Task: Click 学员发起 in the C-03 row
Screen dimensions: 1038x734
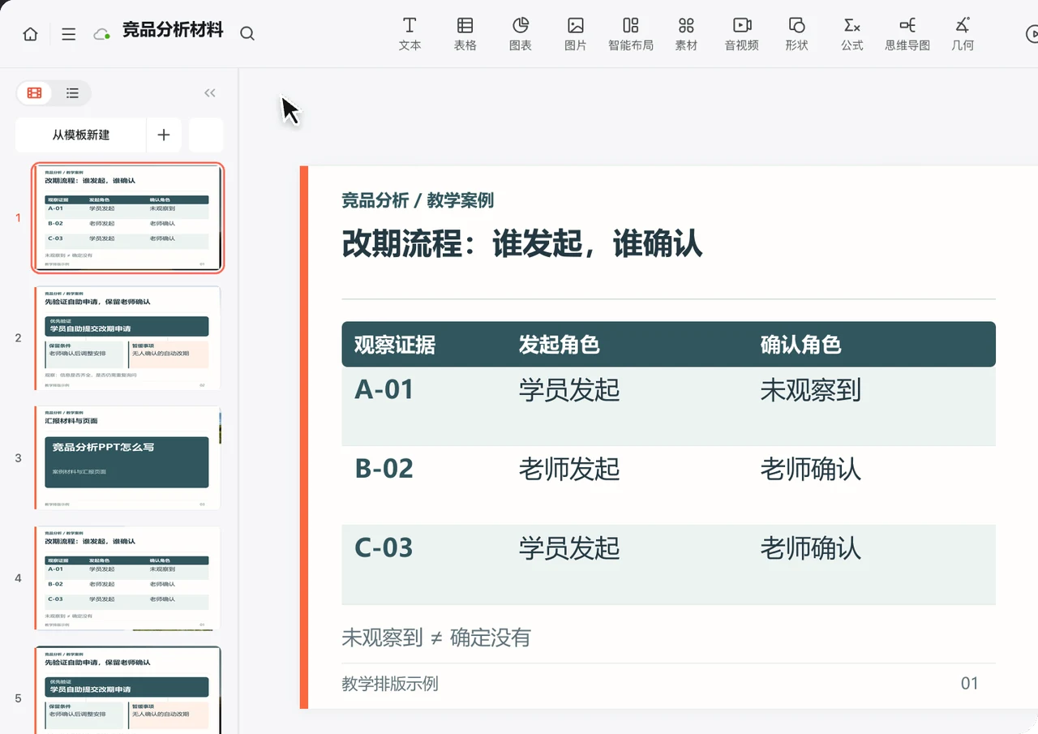Action: tap(569, 548)
